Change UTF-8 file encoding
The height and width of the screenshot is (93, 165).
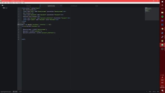point(154,92)
